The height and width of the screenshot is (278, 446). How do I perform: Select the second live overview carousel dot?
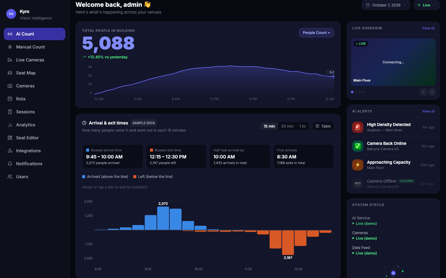356,92
